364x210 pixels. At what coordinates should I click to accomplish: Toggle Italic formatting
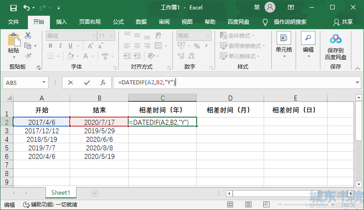[x=60, y=46]
